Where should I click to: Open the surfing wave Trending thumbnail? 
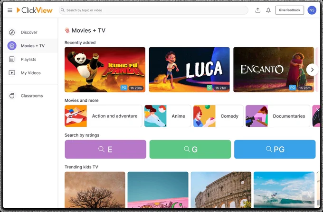click(284, 190)
